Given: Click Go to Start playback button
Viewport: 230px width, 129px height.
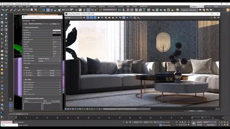Looking at the screenshot, I should point(177,122).
